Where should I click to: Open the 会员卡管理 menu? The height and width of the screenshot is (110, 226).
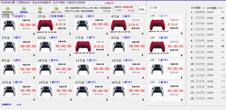[59, 2]
